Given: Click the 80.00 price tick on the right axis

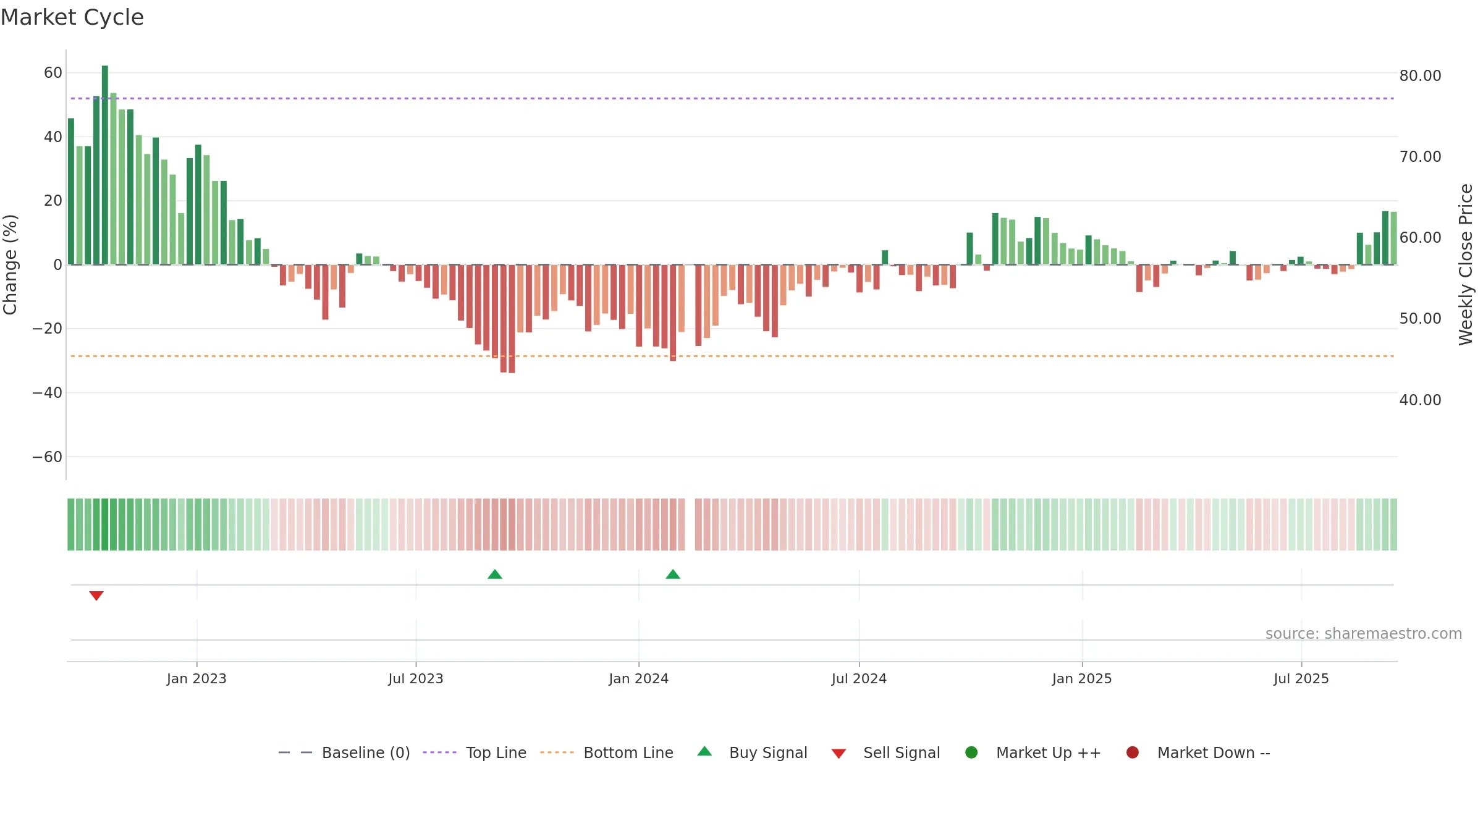Looking at the screenshot, I should click(1420, 75).
